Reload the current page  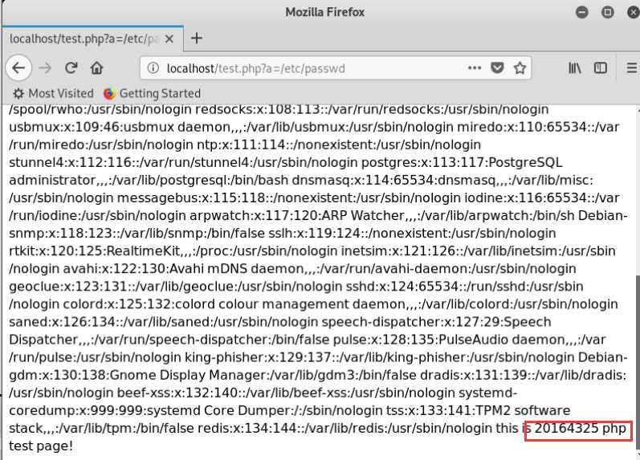pos(71,67)
